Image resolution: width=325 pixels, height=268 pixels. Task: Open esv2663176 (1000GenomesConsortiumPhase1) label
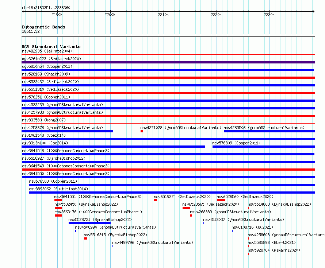[98, 212]
